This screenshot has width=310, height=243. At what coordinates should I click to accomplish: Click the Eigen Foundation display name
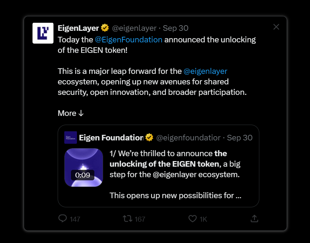coord(111,138)
